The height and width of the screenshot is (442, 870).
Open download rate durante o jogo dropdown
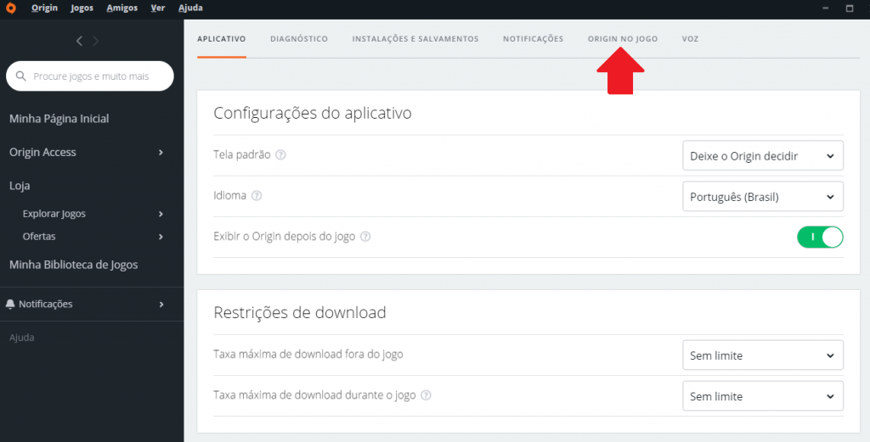pos(763,396)
